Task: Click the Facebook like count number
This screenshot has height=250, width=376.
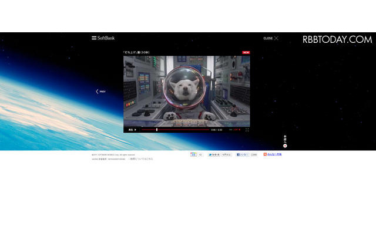Action: click(254, 155)
